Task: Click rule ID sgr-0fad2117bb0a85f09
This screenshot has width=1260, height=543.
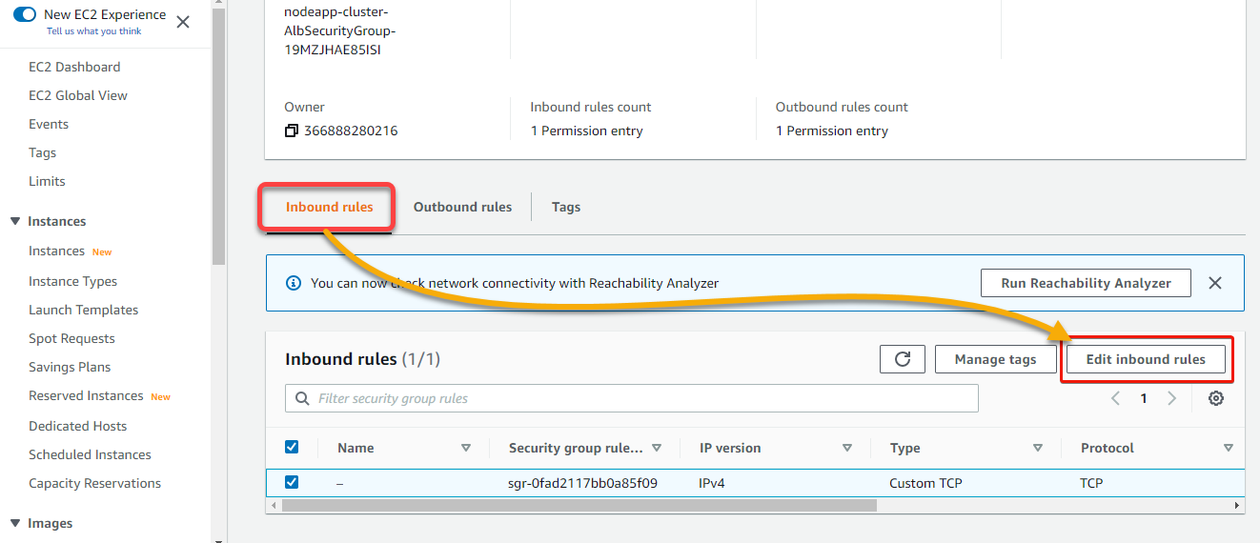Action: coord(582,483)
